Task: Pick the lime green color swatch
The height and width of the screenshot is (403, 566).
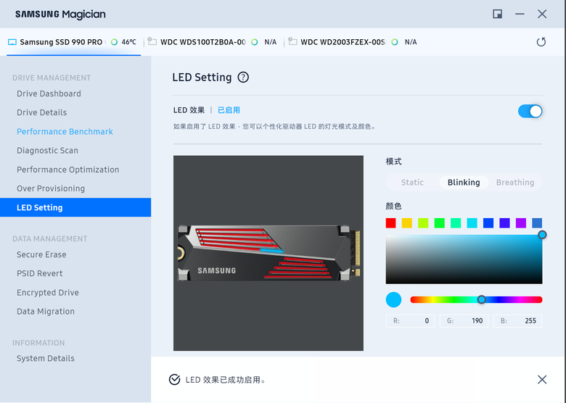Action: (423, 223)
